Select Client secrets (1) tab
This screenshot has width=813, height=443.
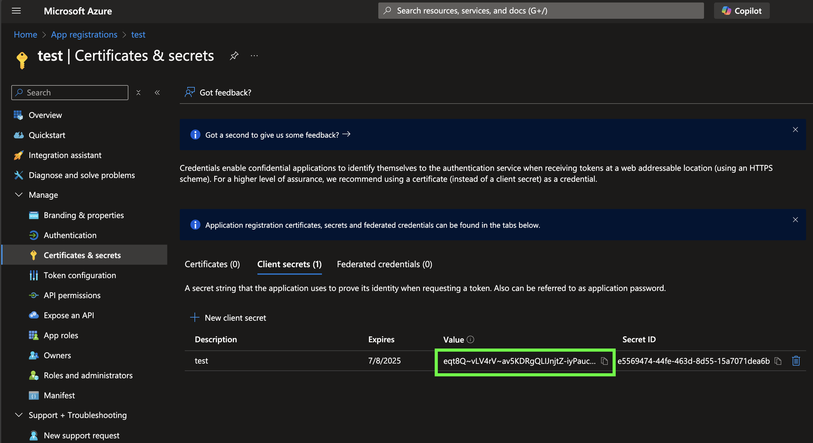click(289, 264)
